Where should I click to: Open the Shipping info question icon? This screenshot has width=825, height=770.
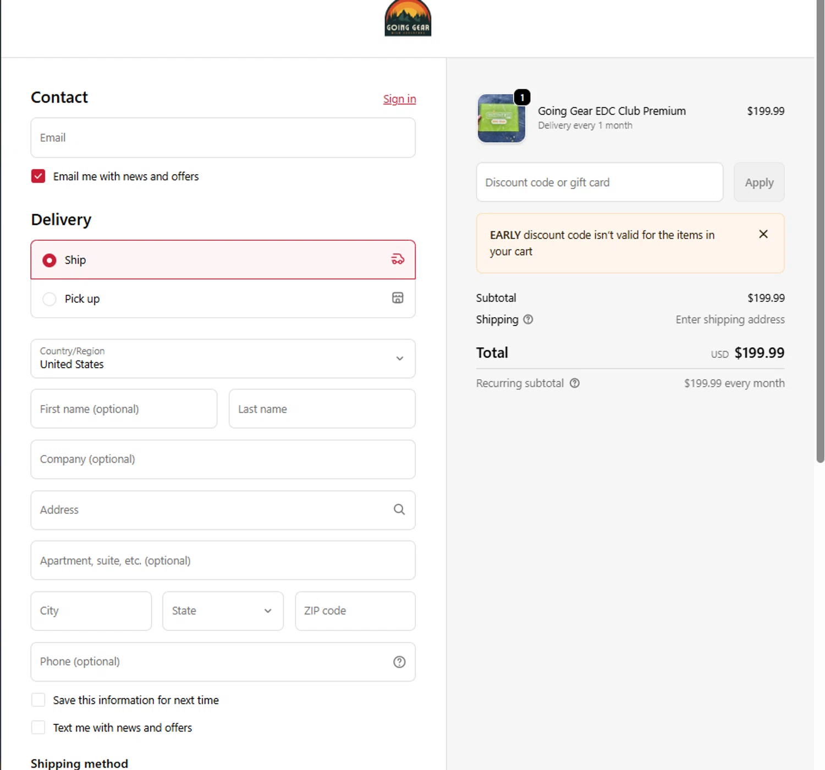click(x=528, y=319)
